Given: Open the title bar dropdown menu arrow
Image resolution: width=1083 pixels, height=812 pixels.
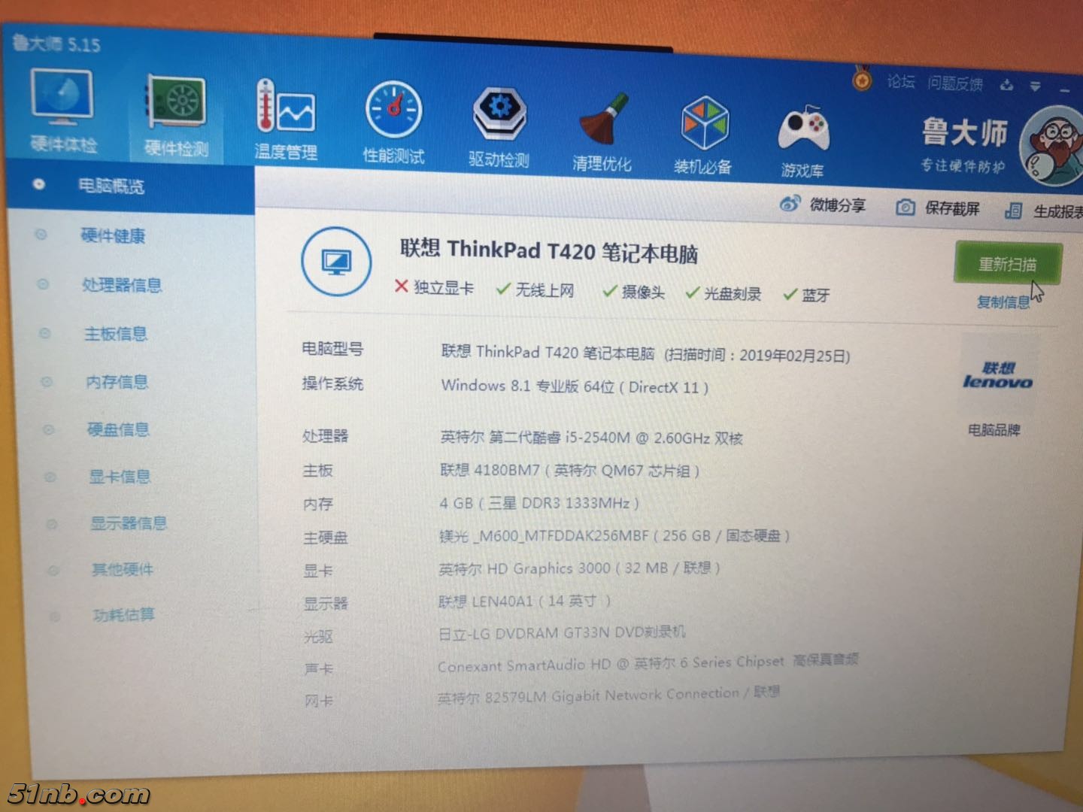Looking at the screenshot, I should click(1036, 86).
